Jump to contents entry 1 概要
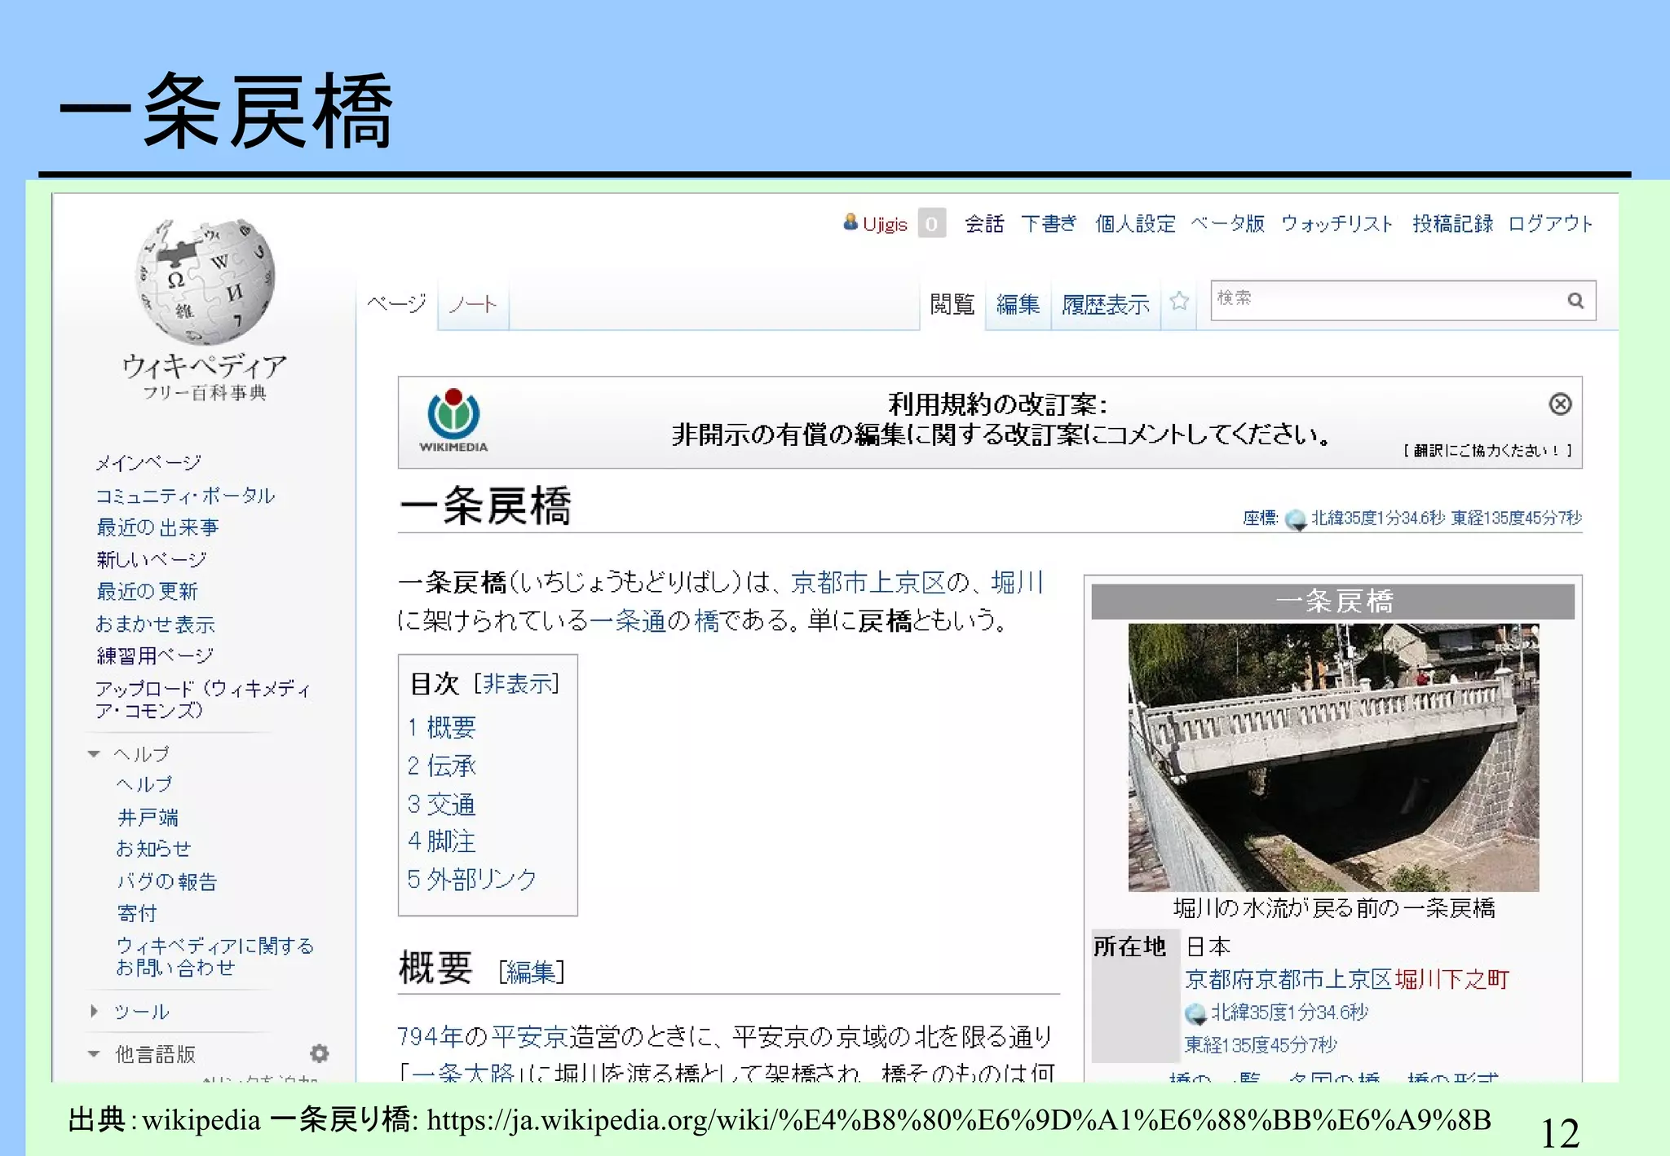The width and height of the screenshot is (1670, 1156). pos(441,727)
